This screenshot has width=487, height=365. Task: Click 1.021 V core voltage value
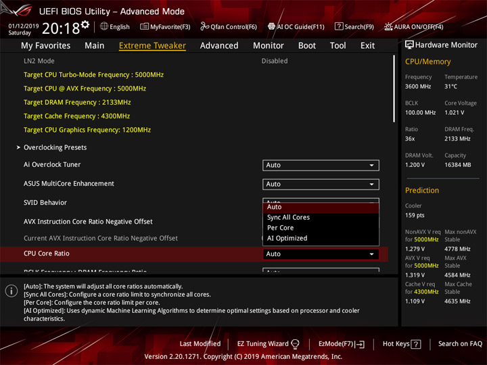coord(454,113)
